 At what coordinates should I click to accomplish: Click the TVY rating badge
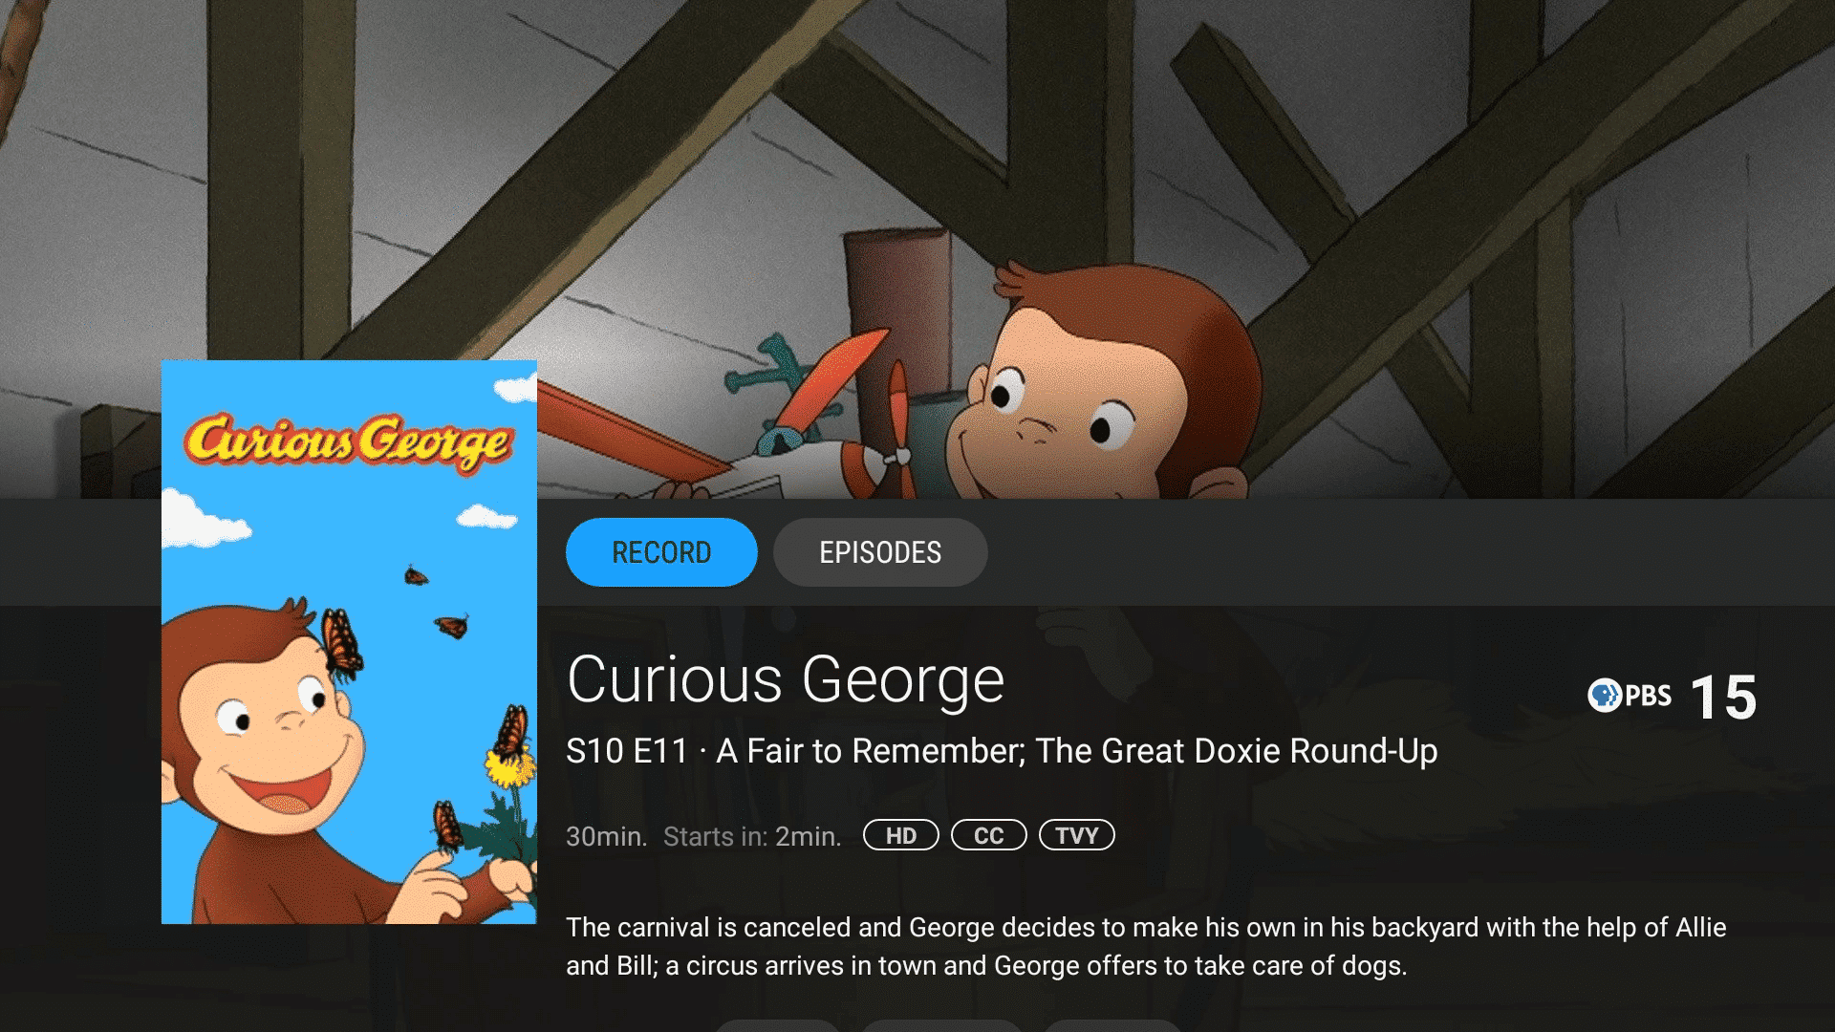tap(1077, 835)
